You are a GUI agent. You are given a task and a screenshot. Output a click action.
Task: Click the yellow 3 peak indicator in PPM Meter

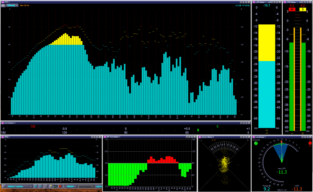303,9
